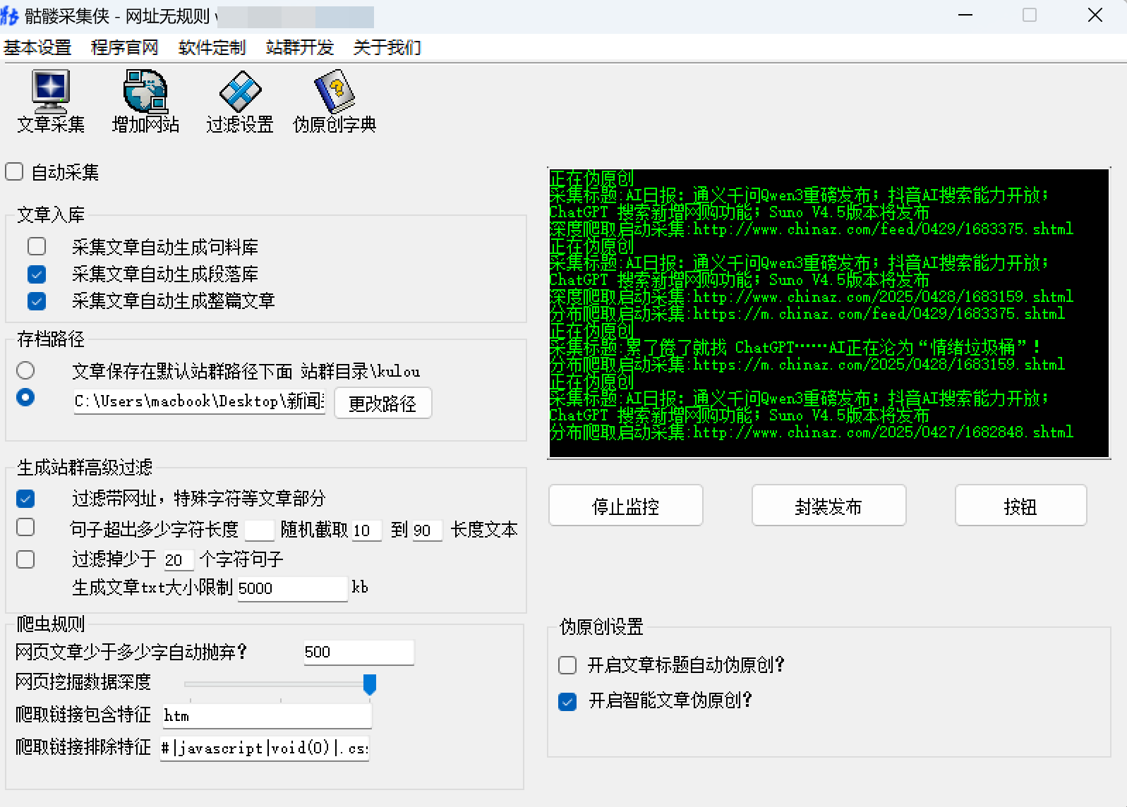The width and height of the screenshot is (1127, 807).
Task: Open the 伪原创字典 book icon
Action: pos(335,102)
